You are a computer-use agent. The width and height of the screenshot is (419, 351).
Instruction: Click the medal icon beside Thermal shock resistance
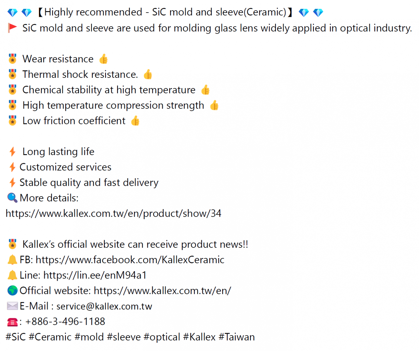pos(12,74)
